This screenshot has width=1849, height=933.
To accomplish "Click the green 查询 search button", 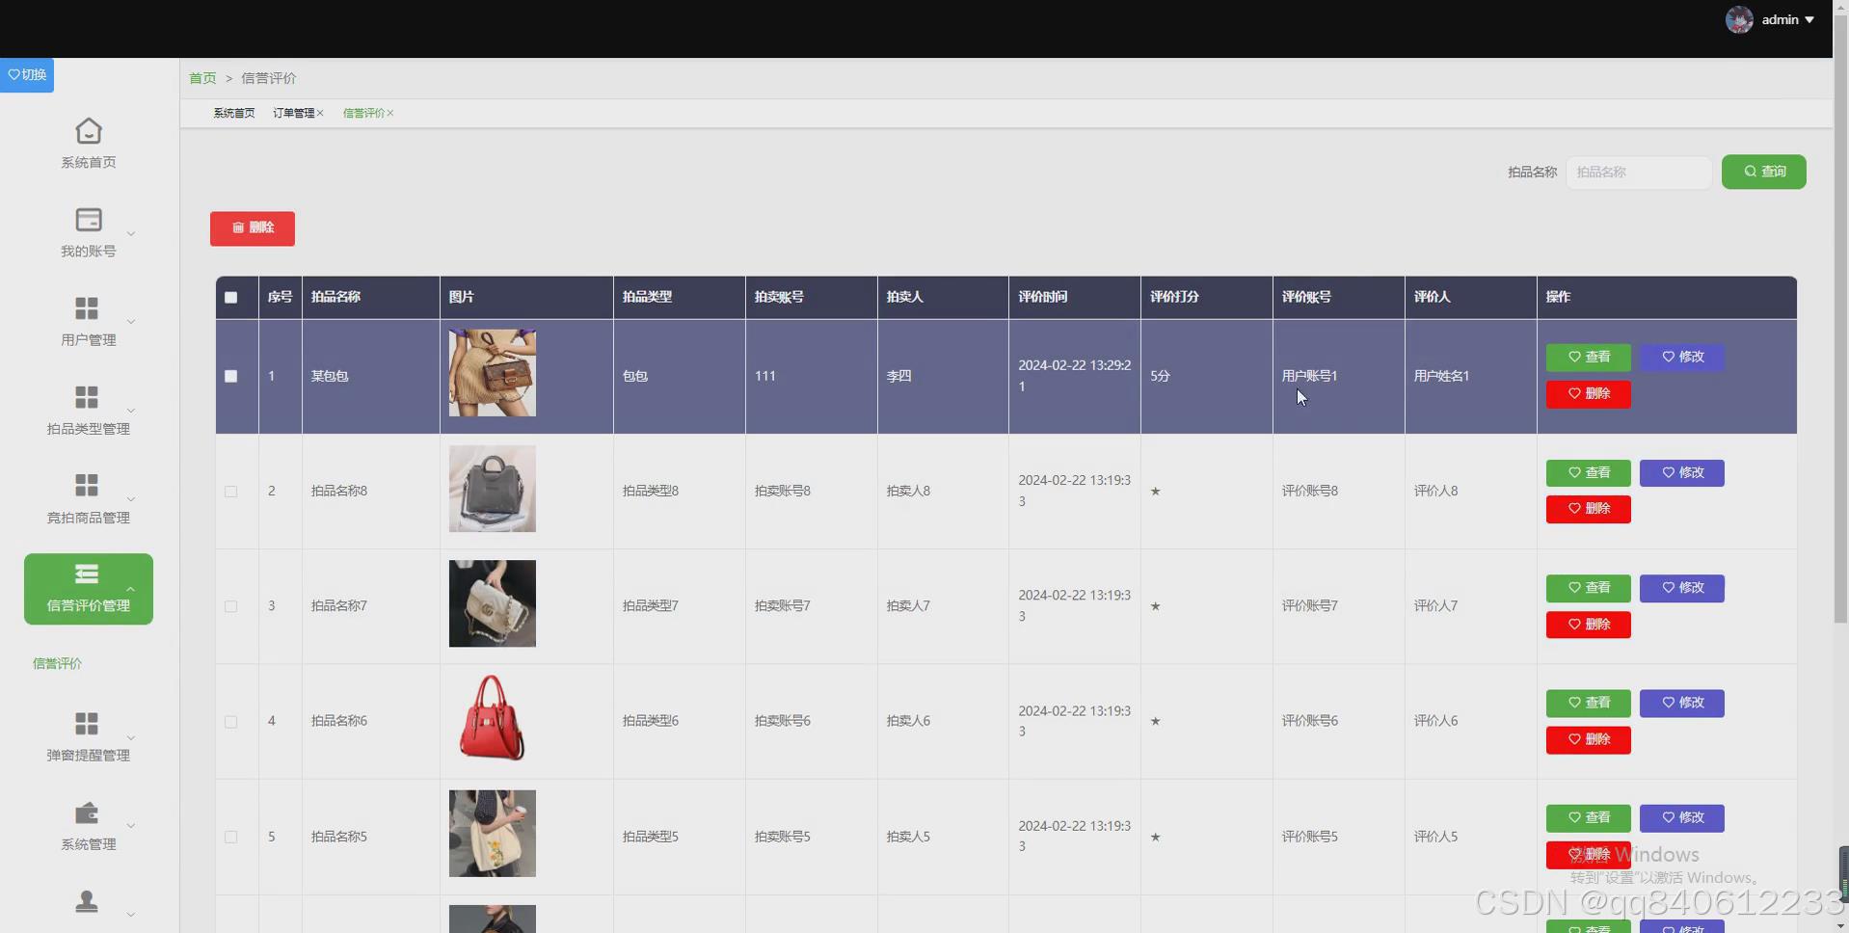I will point(1763,172).
